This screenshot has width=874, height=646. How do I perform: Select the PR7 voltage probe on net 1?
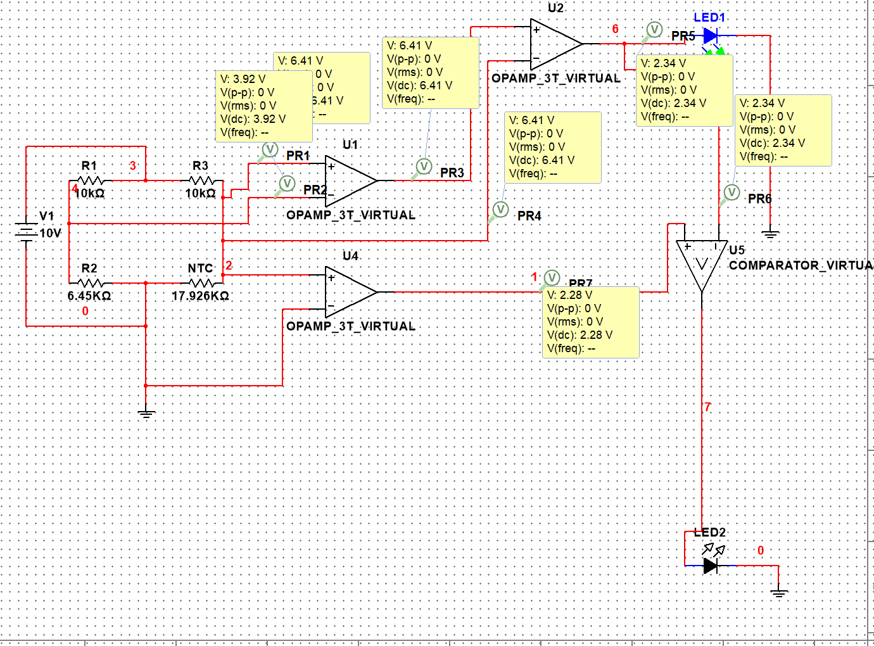pyautogui.click(x=551, y=277)
